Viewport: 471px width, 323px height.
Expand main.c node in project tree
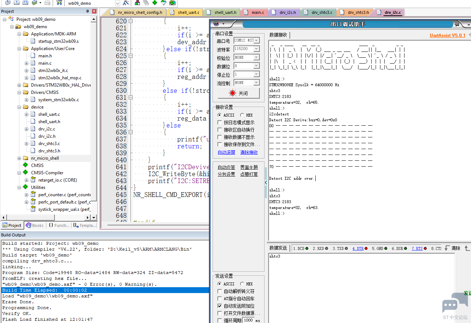coord(27,63)
